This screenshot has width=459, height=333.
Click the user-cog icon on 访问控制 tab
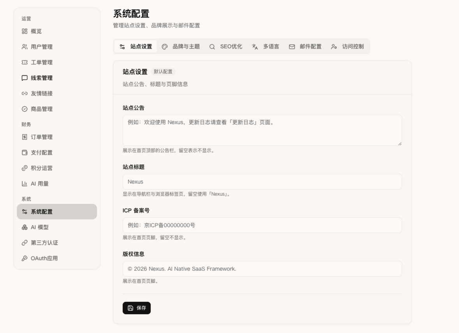pyautogui.click(x=334, y=47)
